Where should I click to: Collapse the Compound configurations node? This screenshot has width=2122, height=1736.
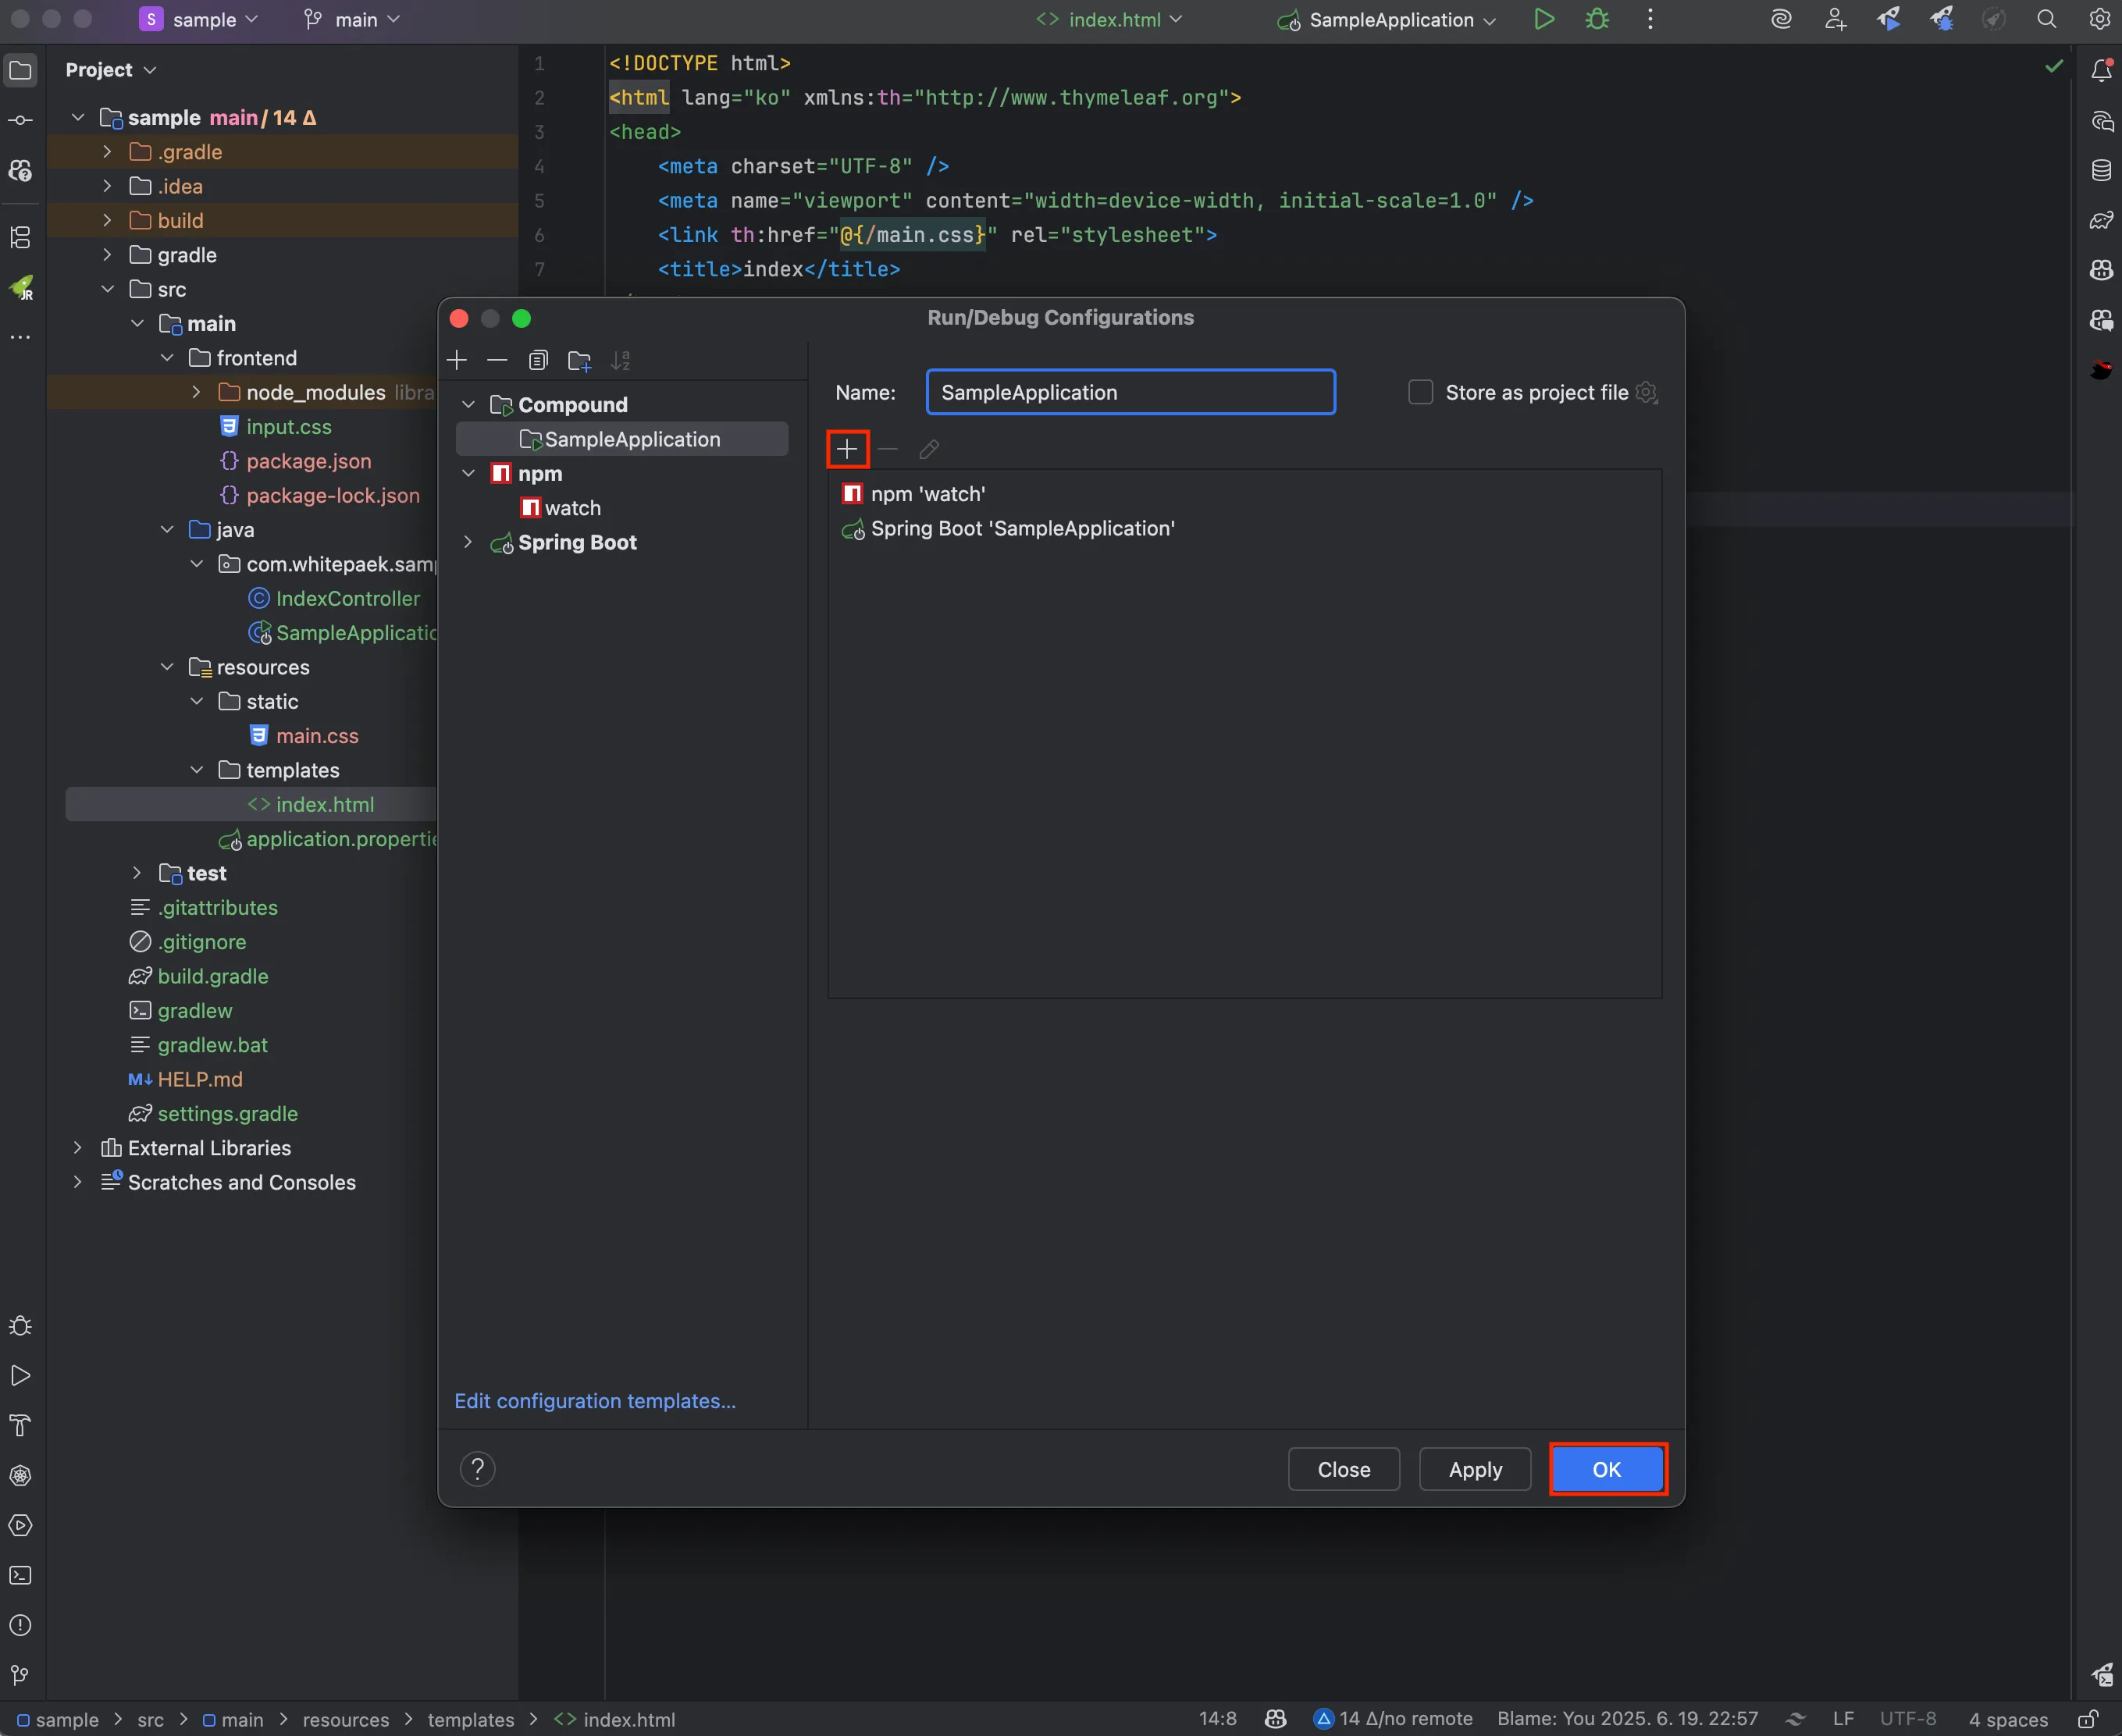(x=468, y=404)
